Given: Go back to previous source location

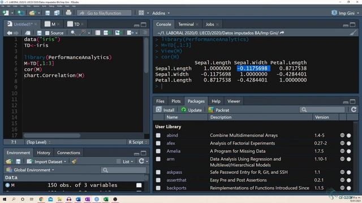Looking at the screenshot, I should pos(10,33).
